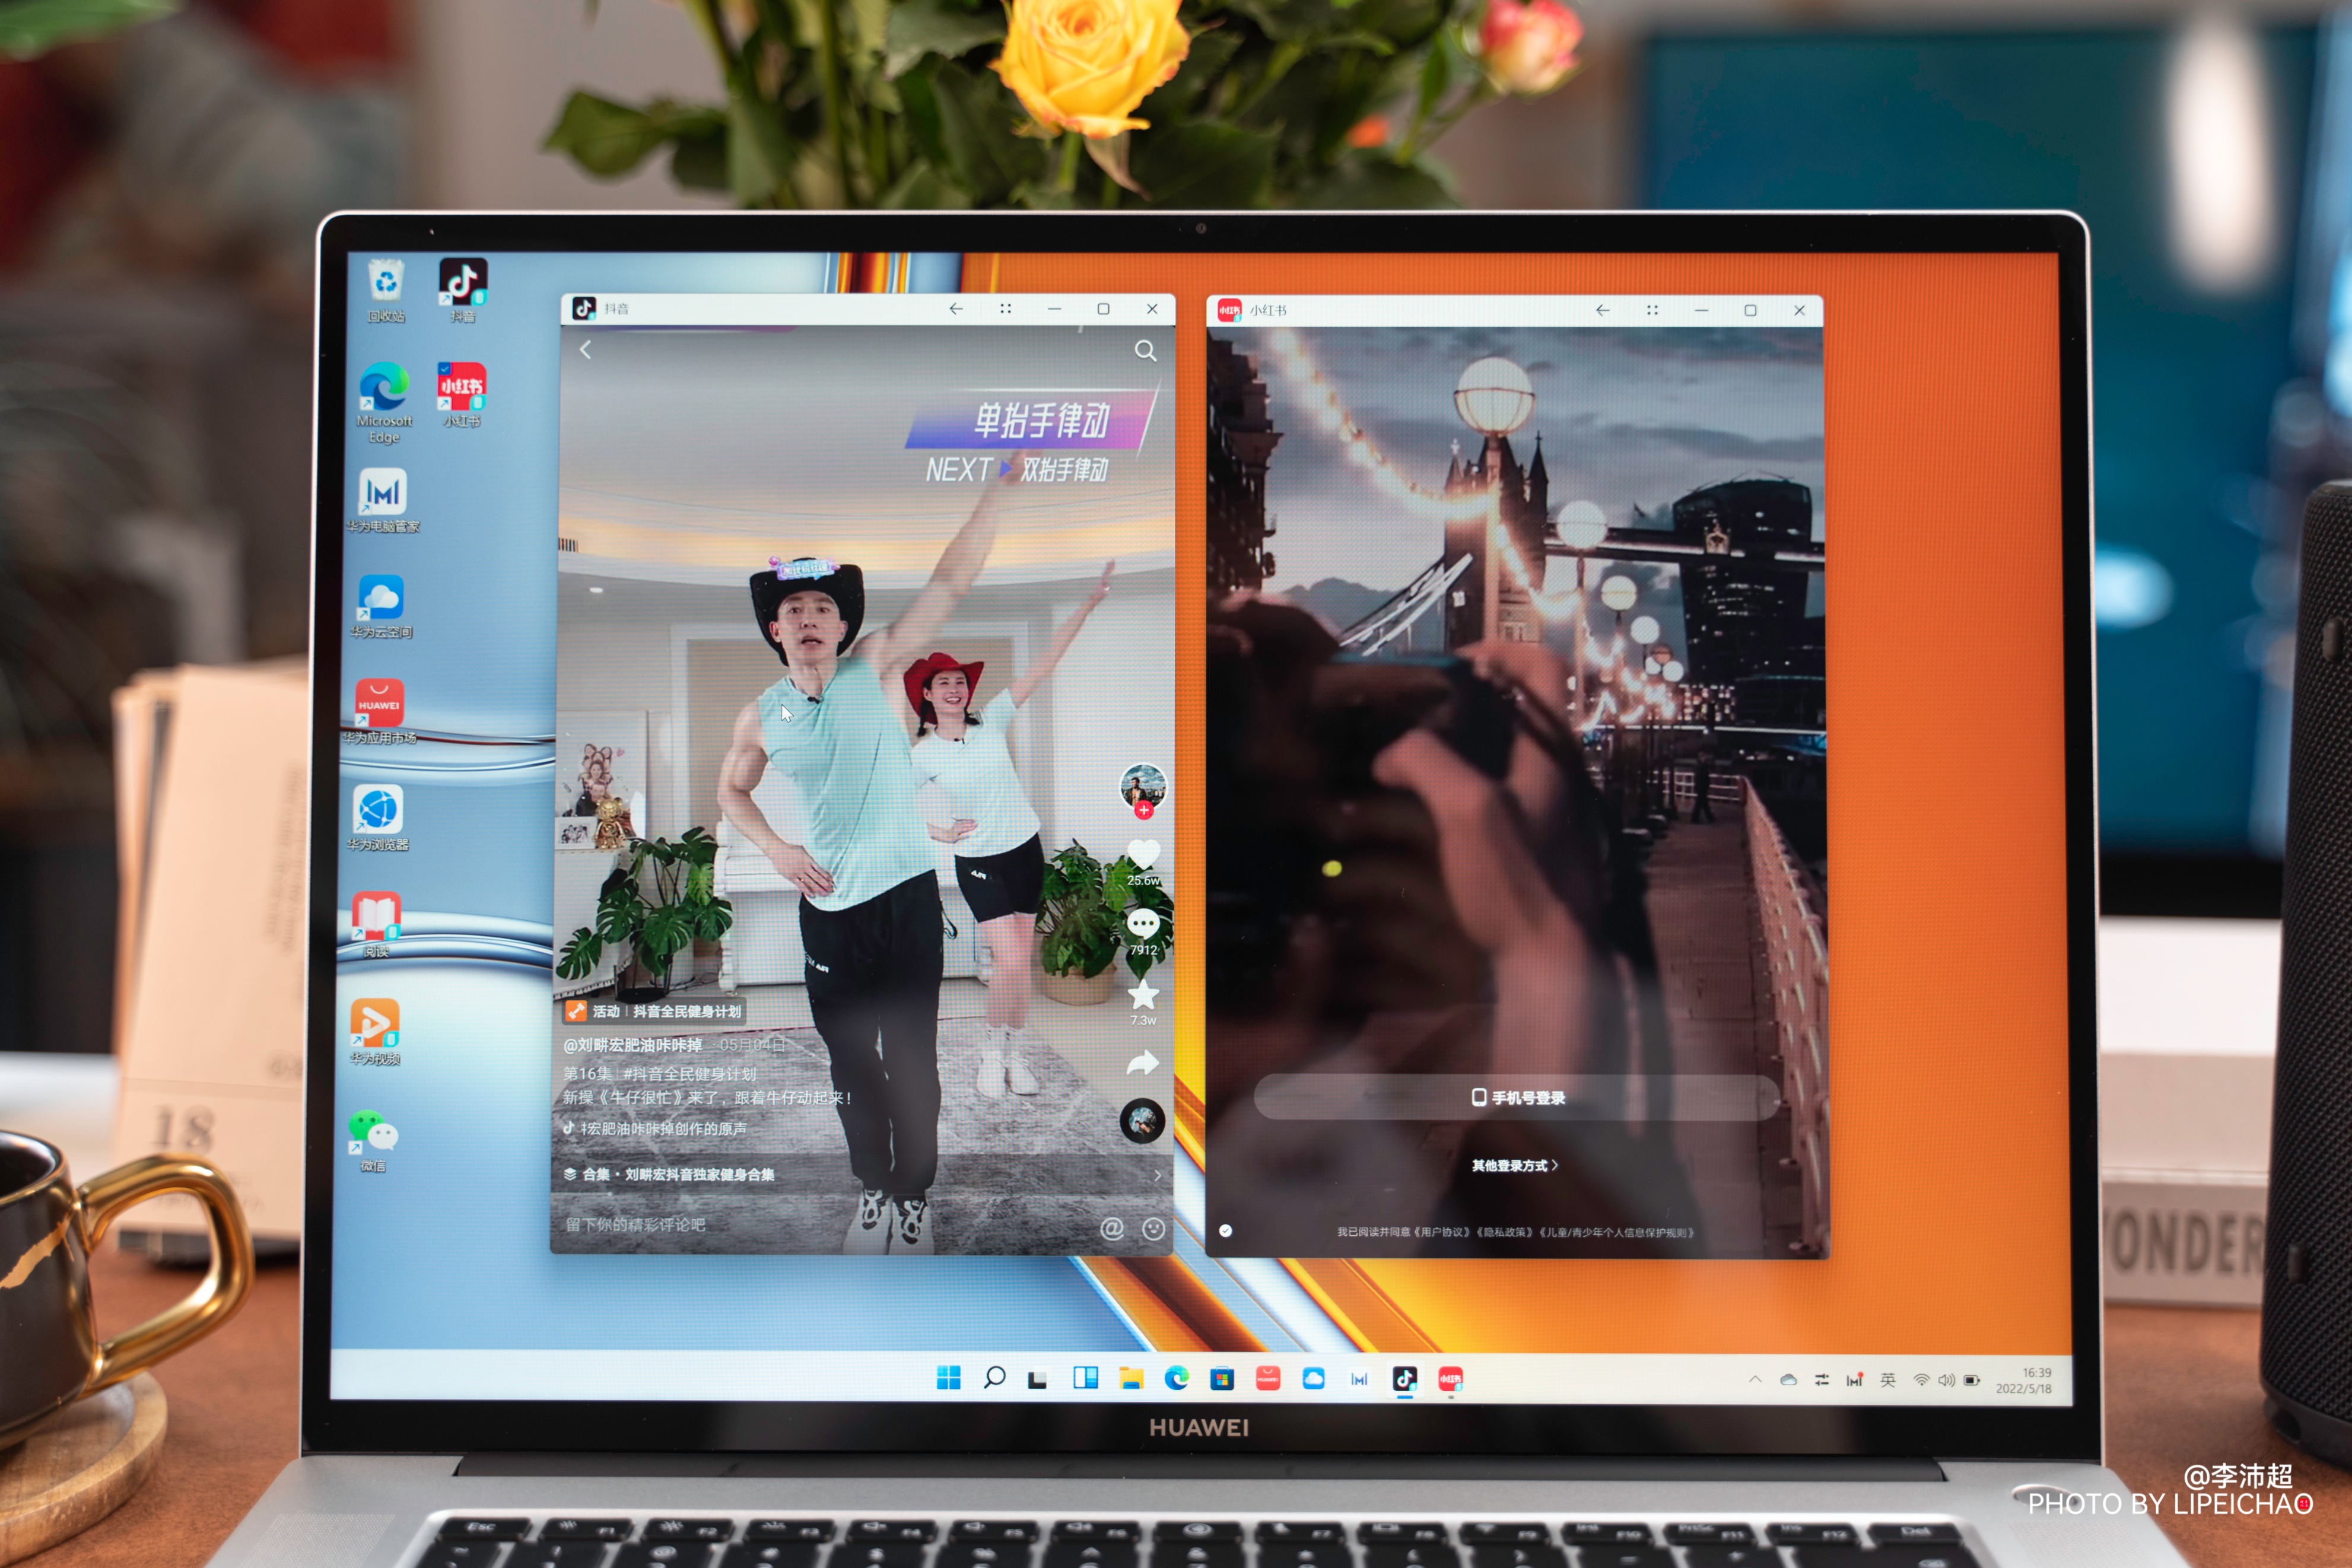The height and width of the screenshot is (1568, 2352).
Task: Open Huawei Cloud on the taskbar
Action: [x=1313, y=1378]
